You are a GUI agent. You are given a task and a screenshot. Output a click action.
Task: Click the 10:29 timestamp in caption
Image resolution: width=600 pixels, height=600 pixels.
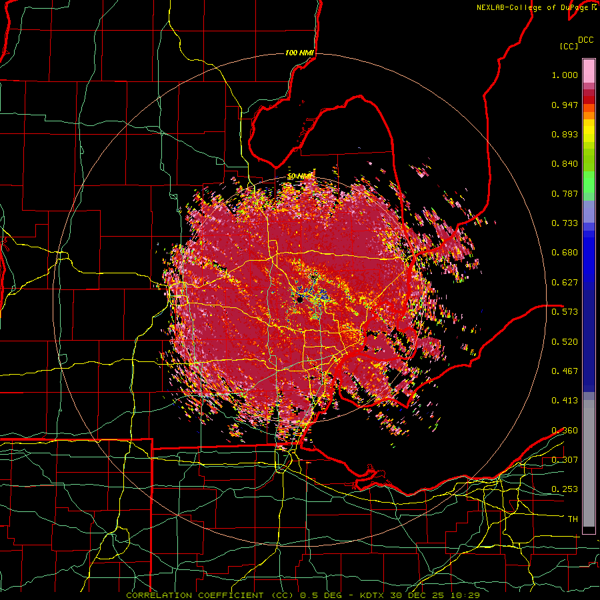tap(465, 595)
